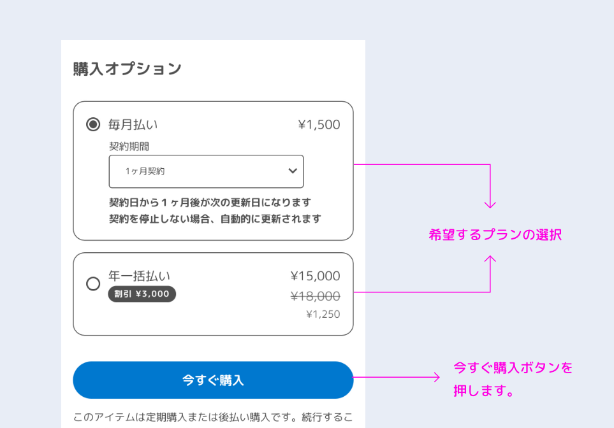Click the 割引 ¥3,000 discount badge

[x=142, y=294]
